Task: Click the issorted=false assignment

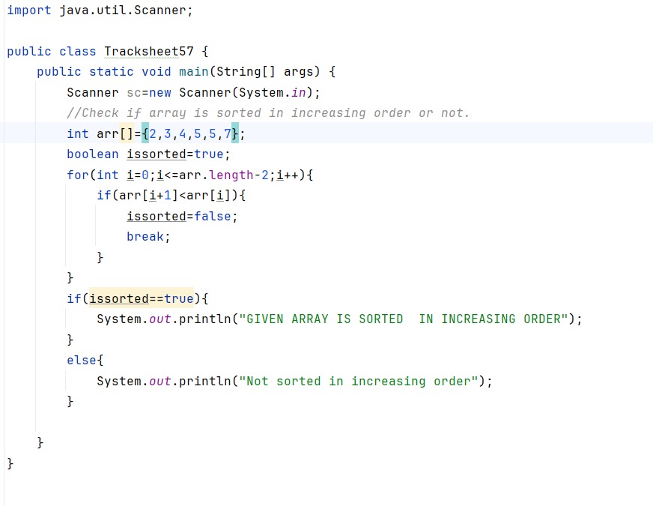Action: pyautogui.click(x=182, y=217)
